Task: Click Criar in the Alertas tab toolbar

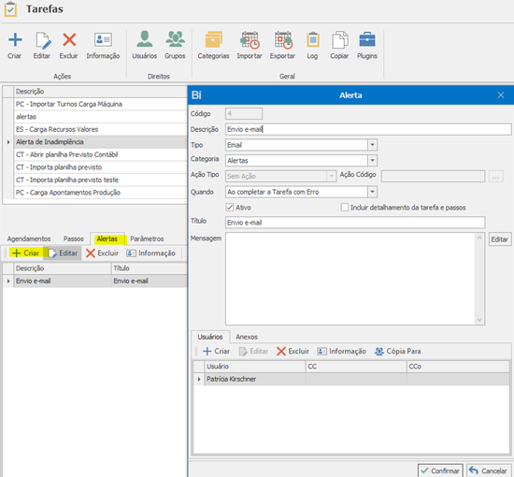Action: (x=25, y=253)
